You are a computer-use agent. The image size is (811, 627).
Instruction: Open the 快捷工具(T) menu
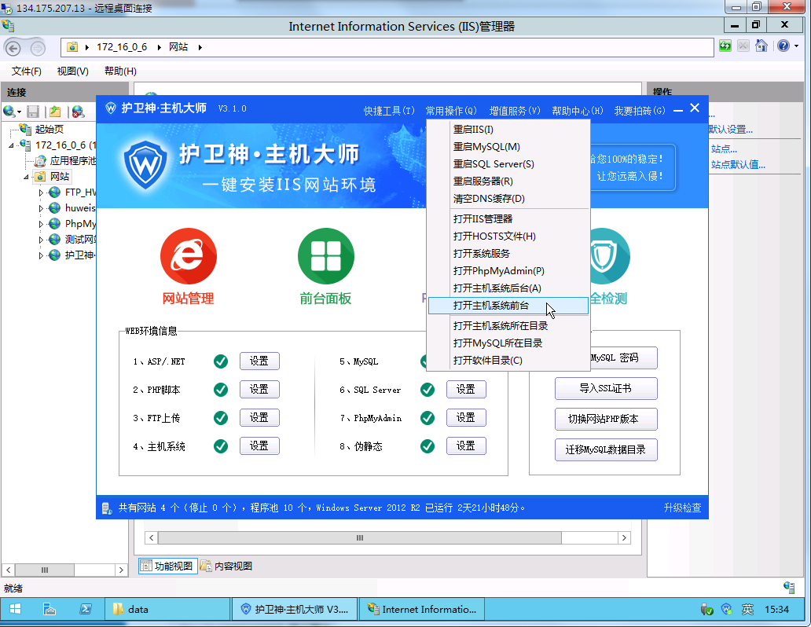[389, 111]
